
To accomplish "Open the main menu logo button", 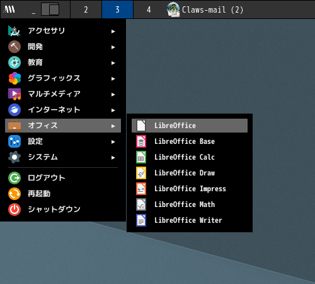I will coord(9,9).
